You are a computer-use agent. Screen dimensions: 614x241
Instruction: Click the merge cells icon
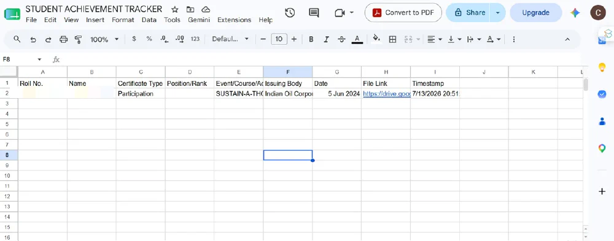tap(408, 39)
